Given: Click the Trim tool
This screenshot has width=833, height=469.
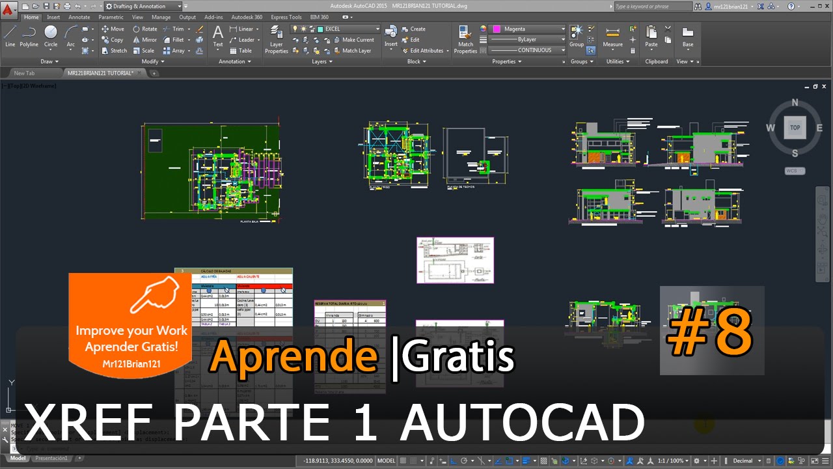Looking at the screenshot, I should [x=173, y=29].
